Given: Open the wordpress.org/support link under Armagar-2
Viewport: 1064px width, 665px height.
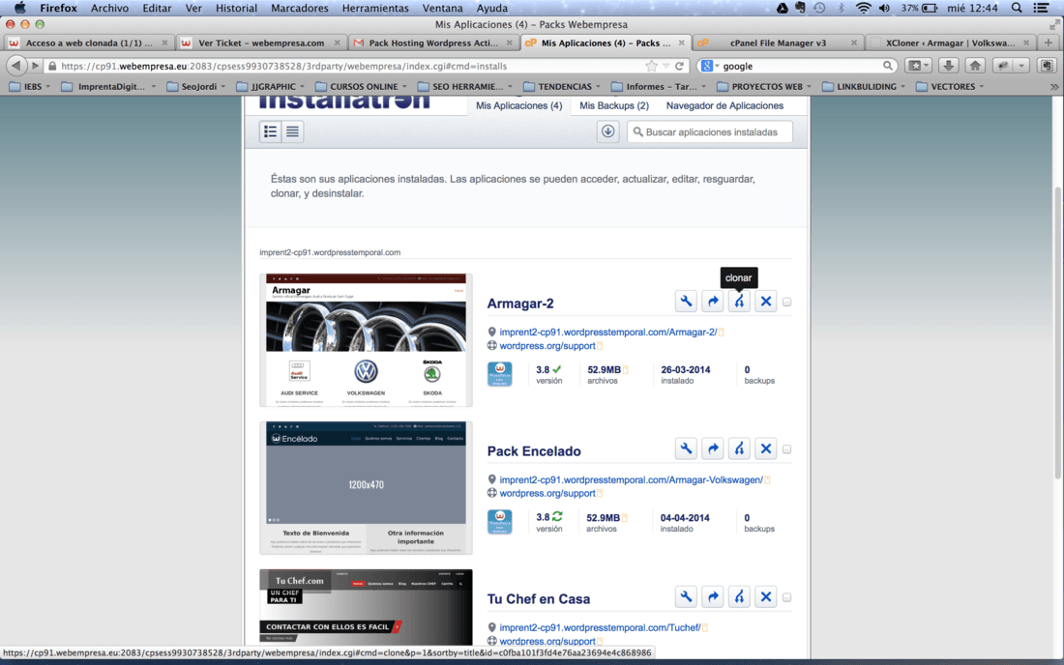Looking at the screenshot, I should point(547,346).
